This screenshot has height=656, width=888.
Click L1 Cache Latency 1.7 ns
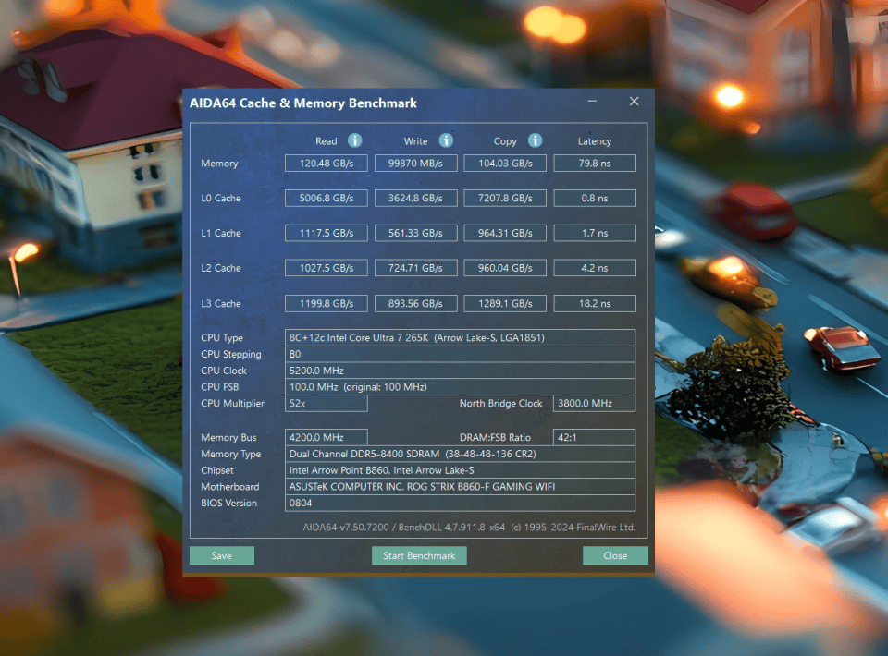595,233
